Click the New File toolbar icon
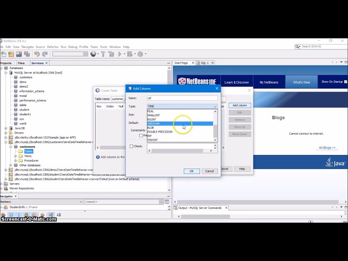The height and width of the screenshot is (261, 348). (4, 54)
